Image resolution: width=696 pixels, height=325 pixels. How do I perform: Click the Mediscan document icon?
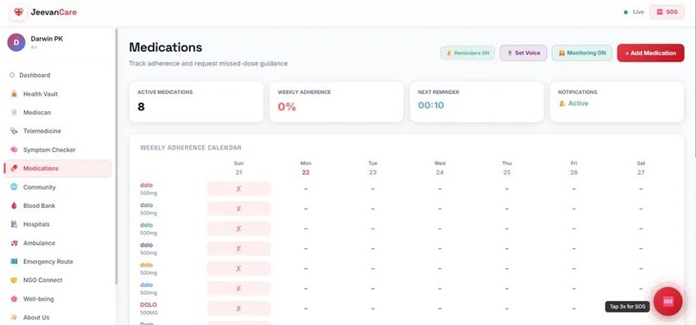(x=14, y=113)
